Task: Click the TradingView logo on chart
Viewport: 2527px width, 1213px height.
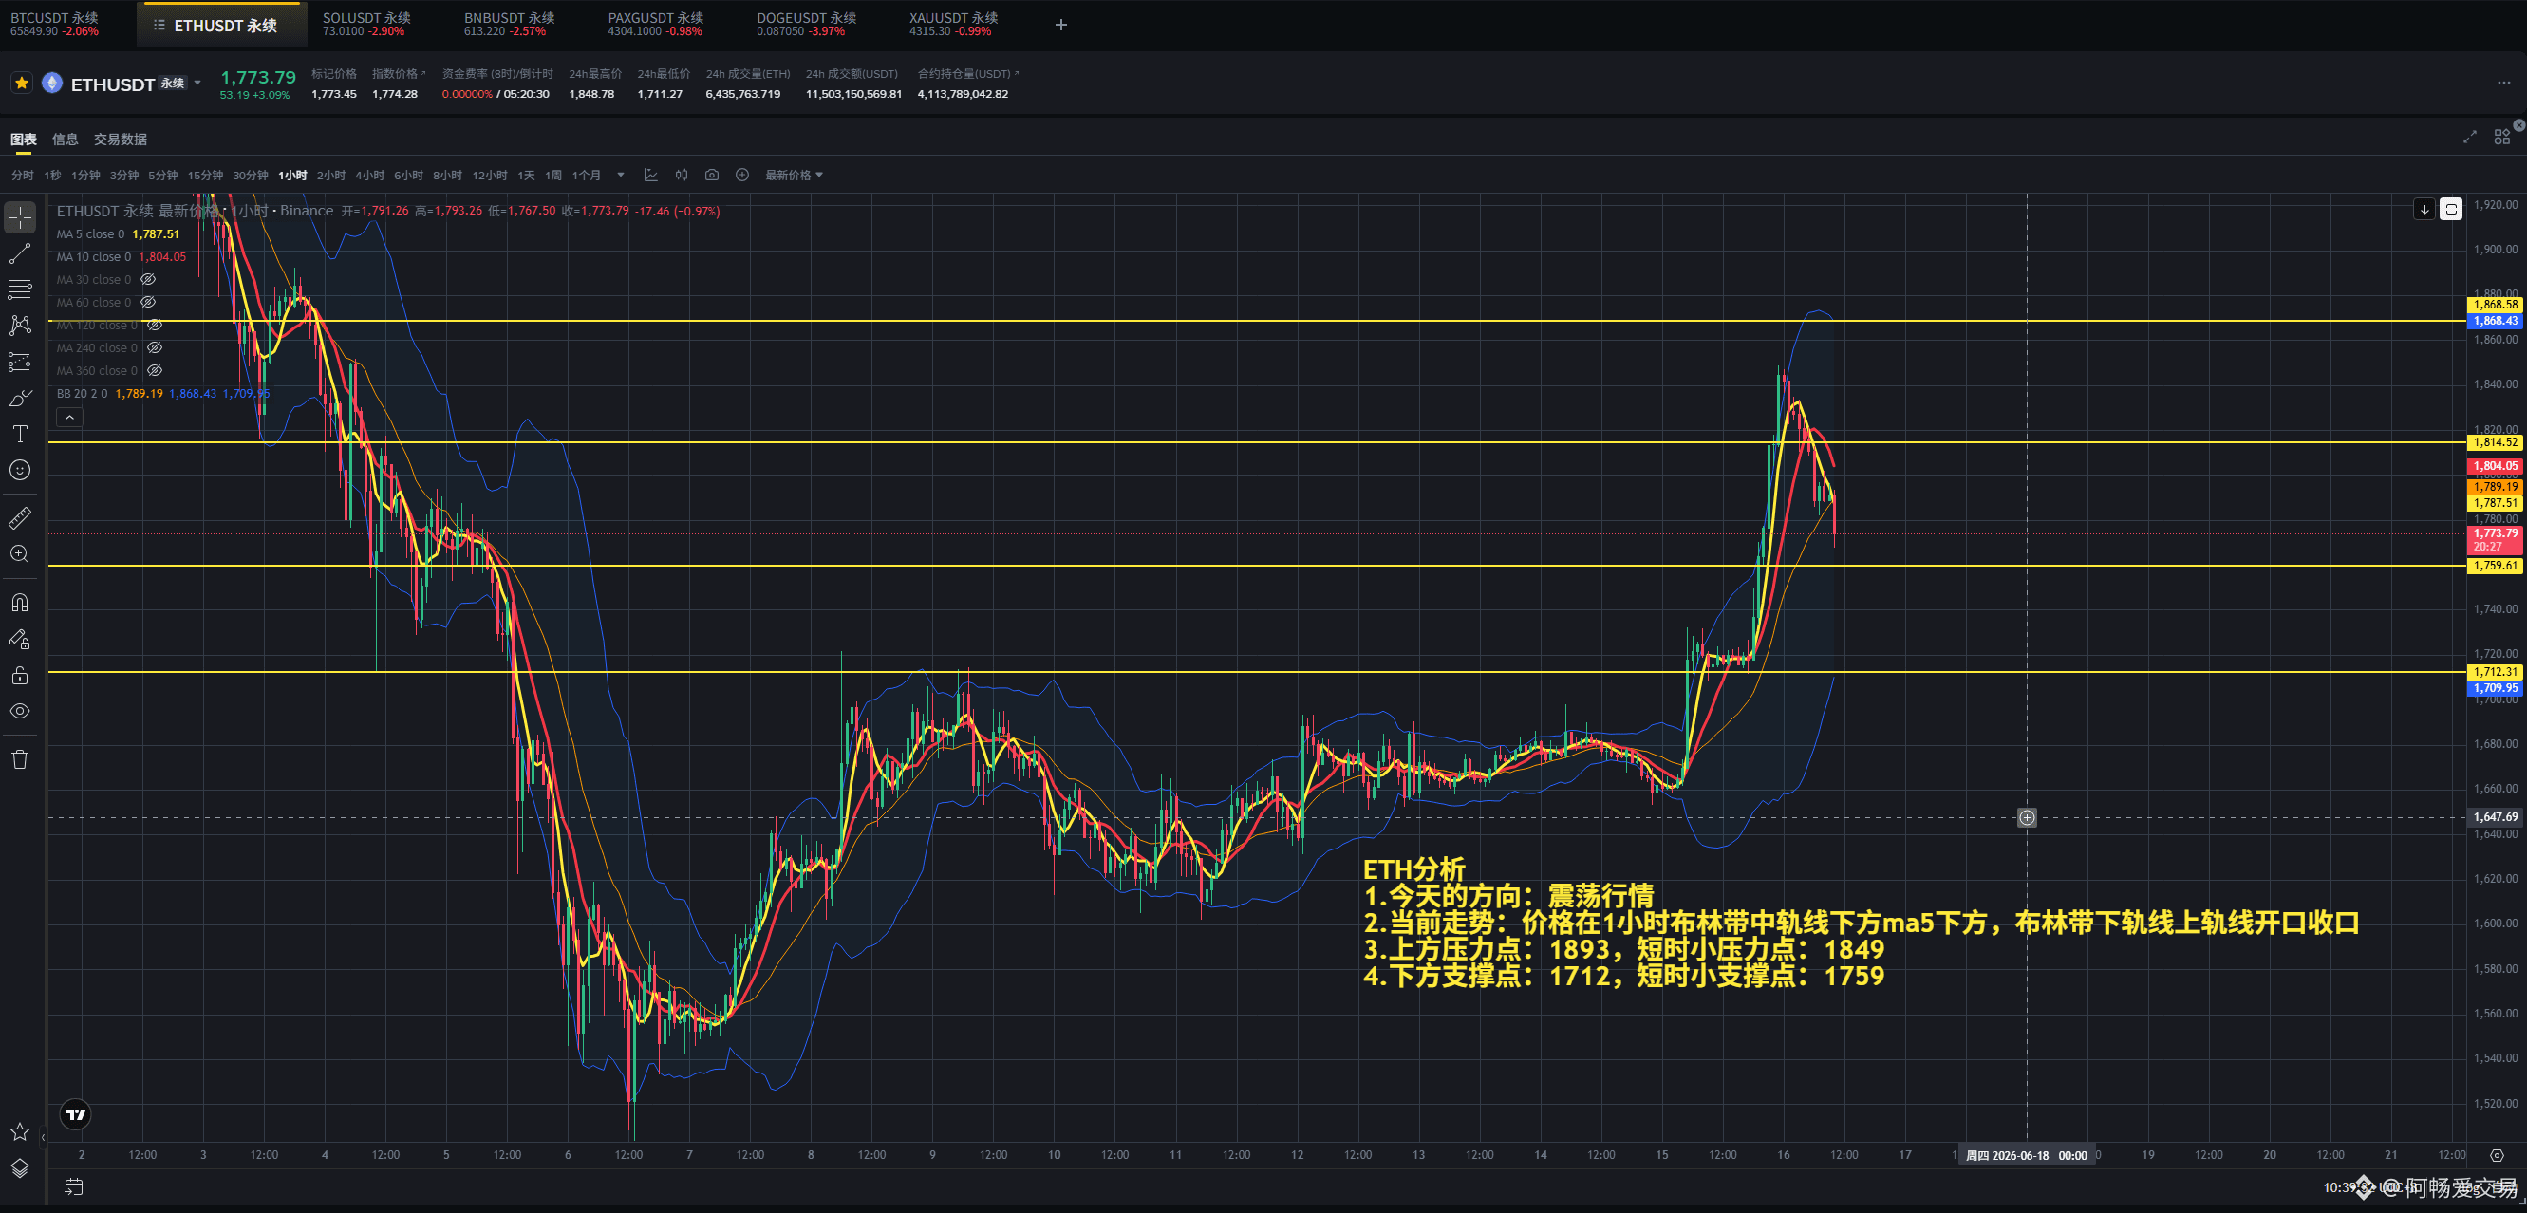Action: (x=76, y=1114)
